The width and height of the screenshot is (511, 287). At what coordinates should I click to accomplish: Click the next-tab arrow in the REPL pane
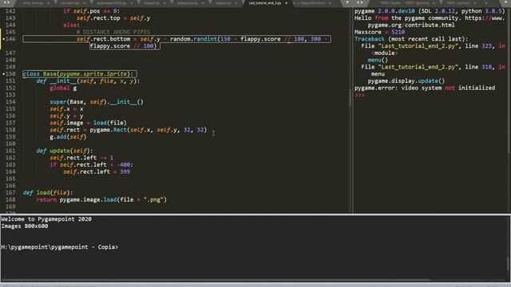pos(362,2)
